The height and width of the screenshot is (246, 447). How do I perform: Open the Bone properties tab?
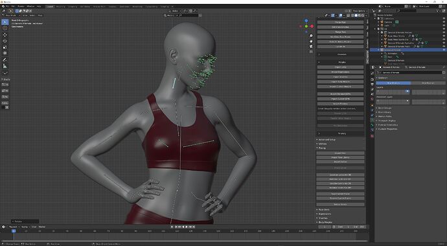tap(372, 125)
